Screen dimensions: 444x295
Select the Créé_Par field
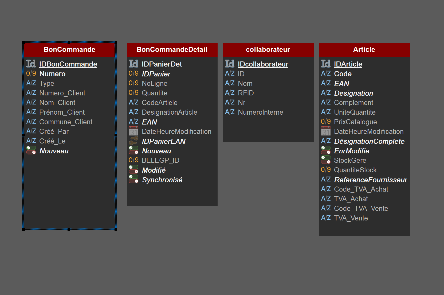[54, 131]
